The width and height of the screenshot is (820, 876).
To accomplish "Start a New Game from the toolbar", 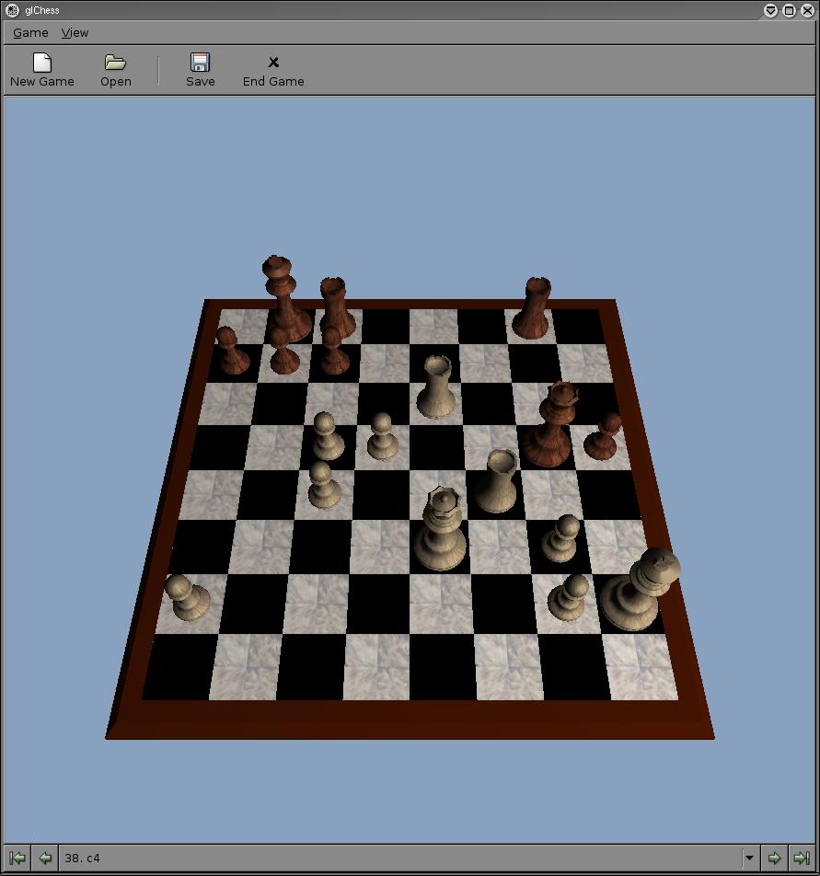I will [x=42, y=70].
